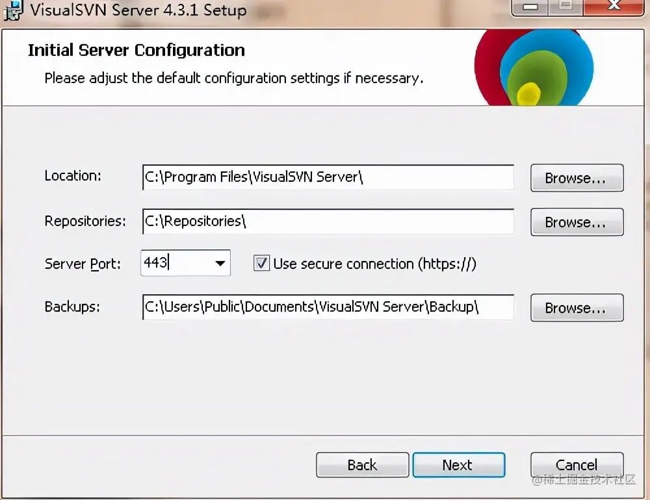Minimize the setup window

[x=529, y=7]
